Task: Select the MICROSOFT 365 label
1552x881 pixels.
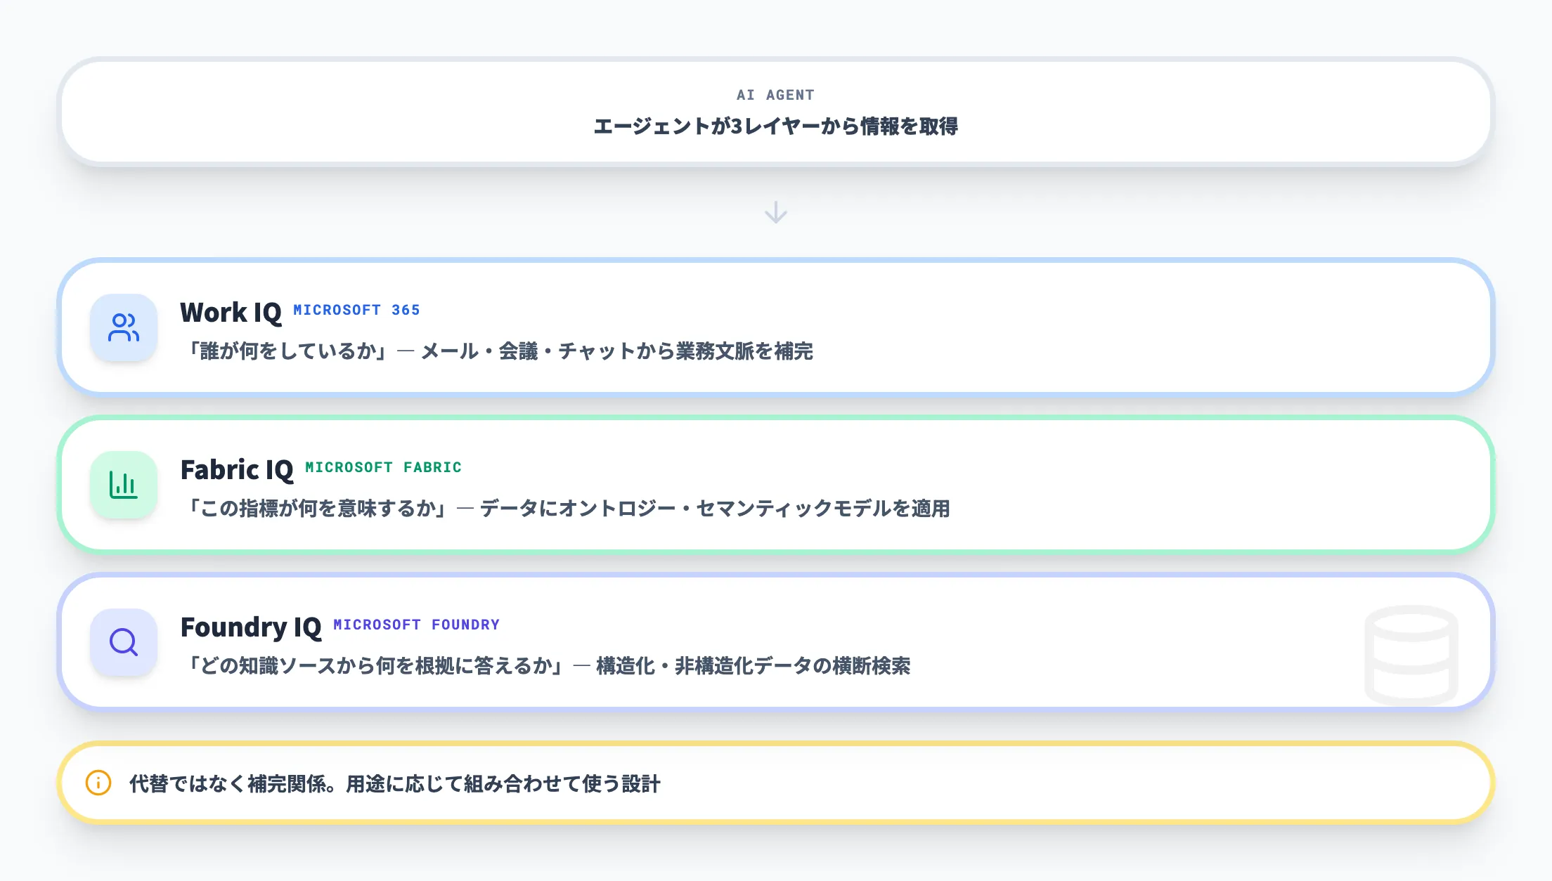Action: click(x=356, y=310)
